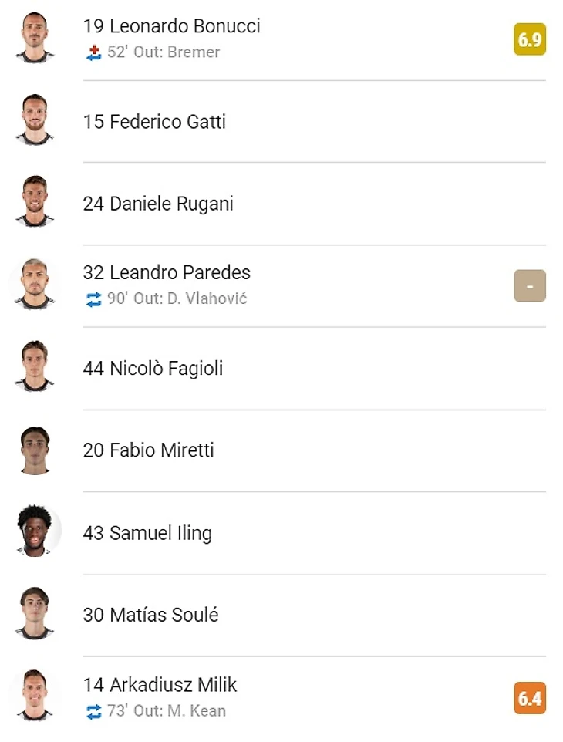This screenshot has height=742, width=563.
Task: Open Federico Gatti's player profile link
Action: (154, 122)
